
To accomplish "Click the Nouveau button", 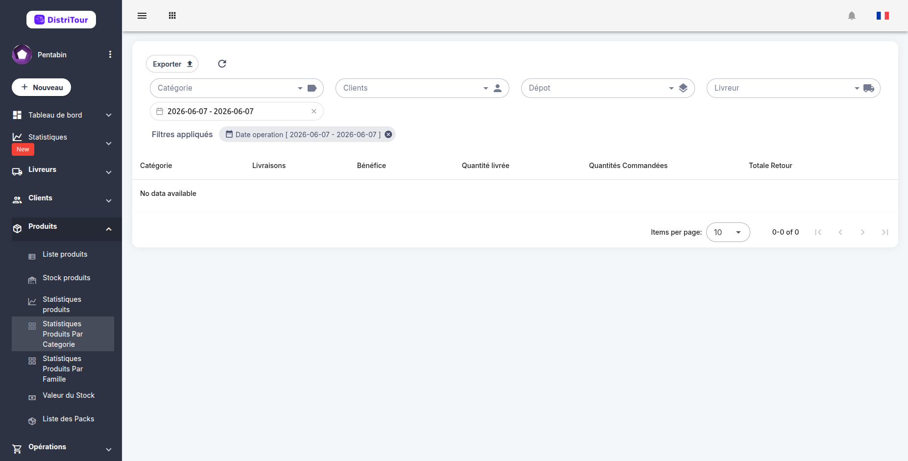I will pyautogui.click(x=41, y=87).
